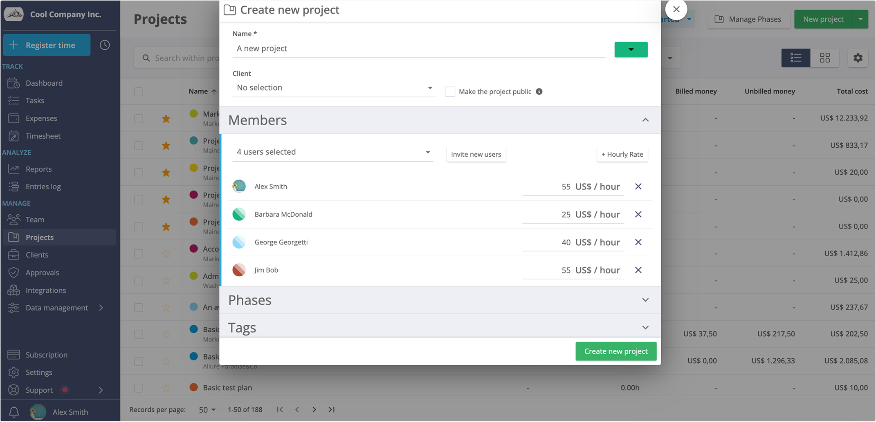Go to the last page of records
The height and width of the screenshot is (422, 876).
[x=331, y=409]
